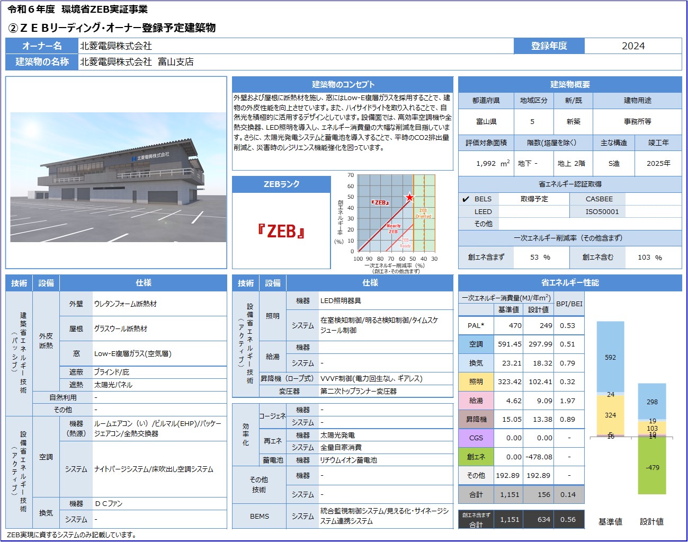Click the 富山県 prefecture cell

point(486,122)
